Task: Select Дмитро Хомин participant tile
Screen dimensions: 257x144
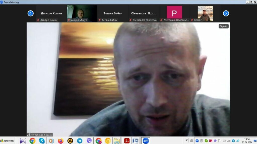Action: coord(51,13)
